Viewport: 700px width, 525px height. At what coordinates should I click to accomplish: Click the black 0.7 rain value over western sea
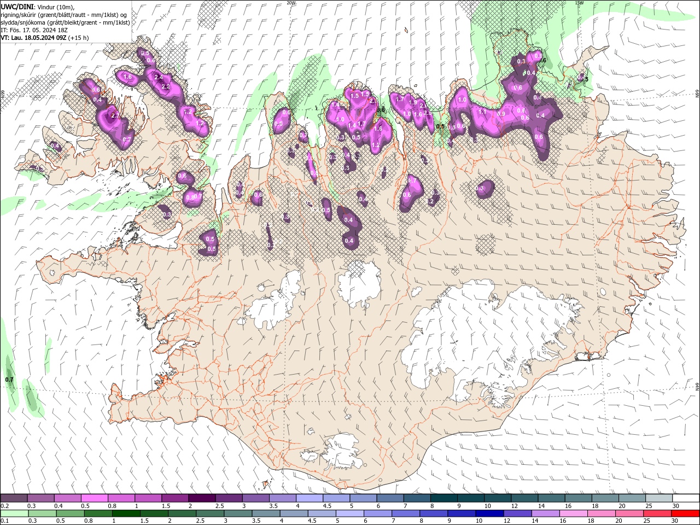pos(9,380)
